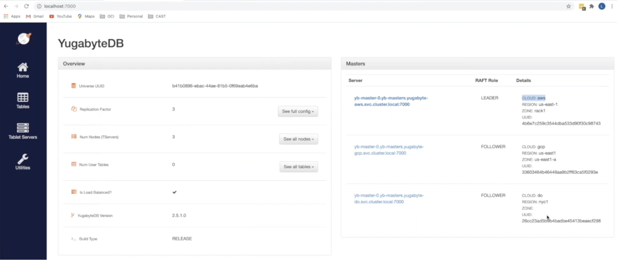Click the Details column header

click(523, 80)
